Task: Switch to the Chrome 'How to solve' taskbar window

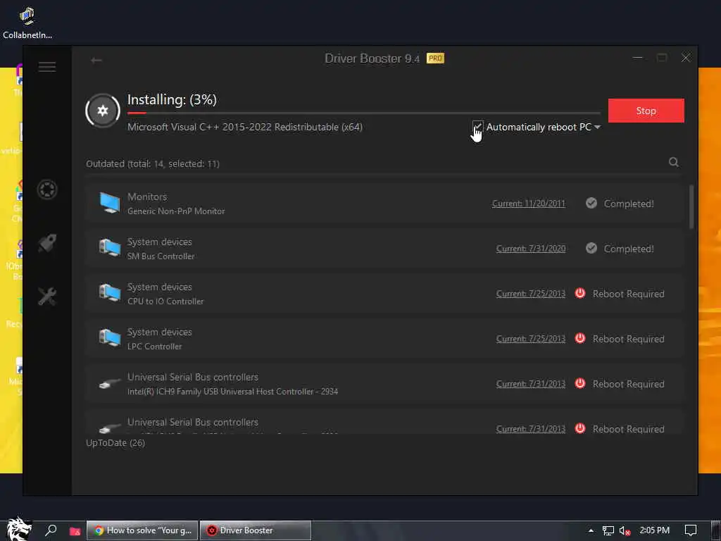Action: pos(142,530)
